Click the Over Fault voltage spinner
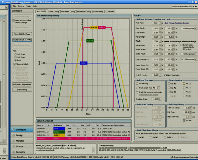The image size is (198, 160). (160, 28)
